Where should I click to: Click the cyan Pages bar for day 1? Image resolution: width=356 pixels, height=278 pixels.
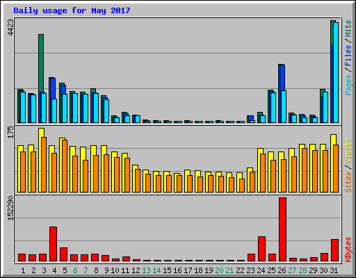[23, 107]
